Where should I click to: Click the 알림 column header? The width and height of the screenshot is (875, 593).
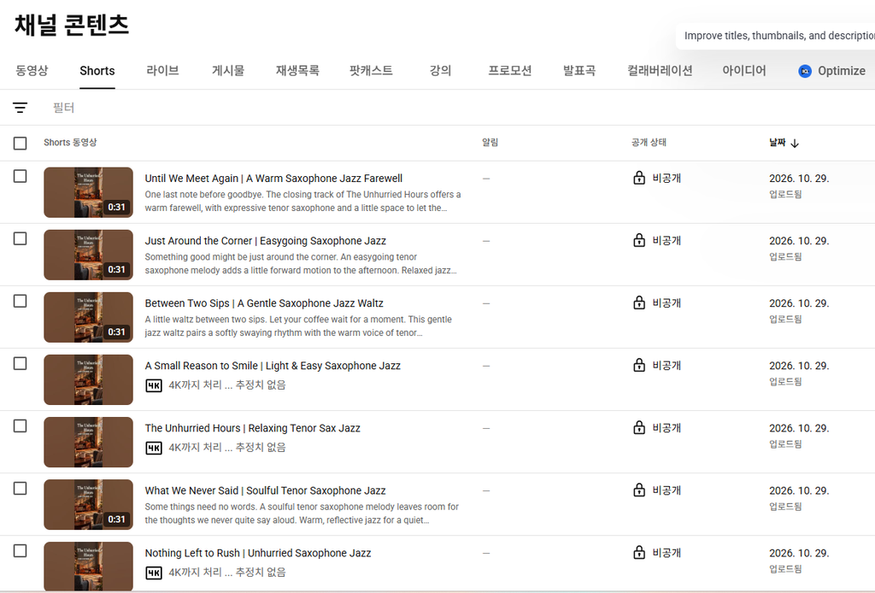point(490,143)
